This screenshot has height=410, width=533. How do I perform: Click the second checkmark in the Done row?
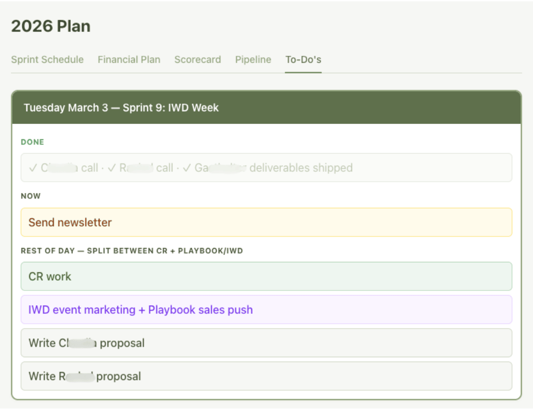pos(112,168)
